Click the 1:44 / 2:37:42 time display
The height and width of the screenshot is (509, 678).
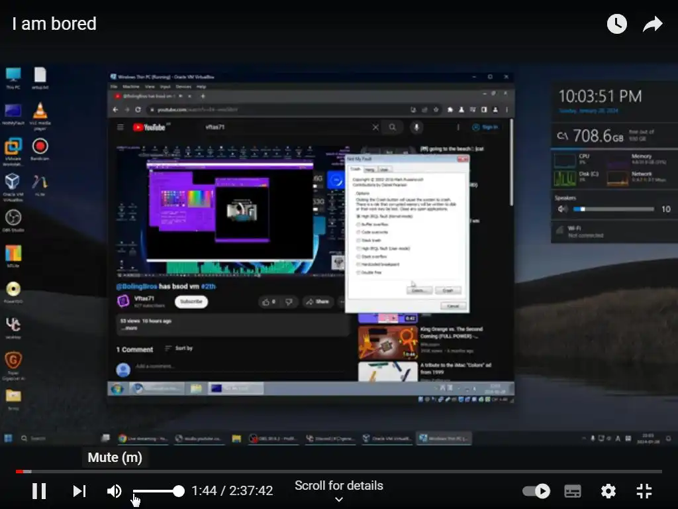pyautogui.click(x=232, y=491)
